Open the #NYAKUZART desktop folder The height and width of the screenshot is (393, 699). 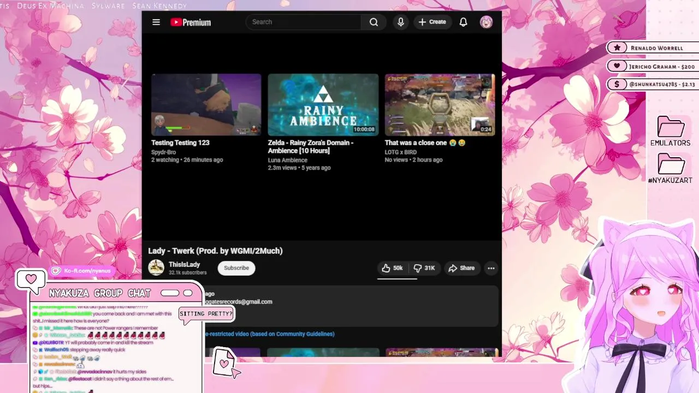pos(671,169)
